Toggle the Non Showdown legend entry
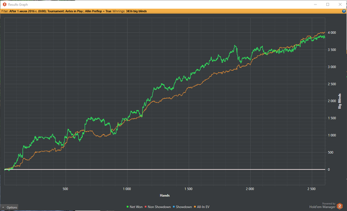Image resolution: width=347 pixels, height=211 pixels. [x=158, y=207]
